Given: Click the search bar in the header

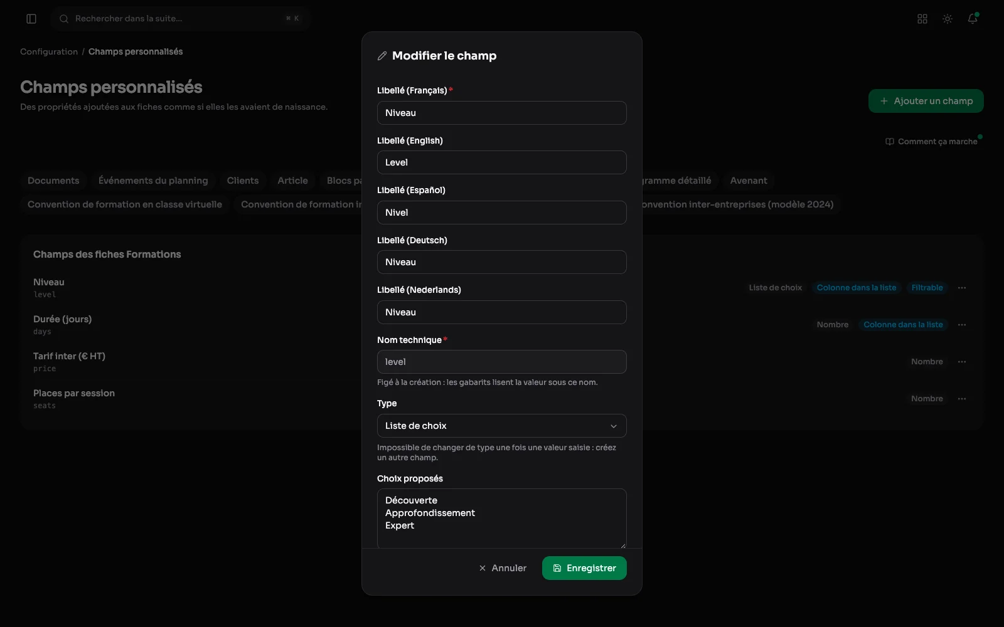Looking at the screenshot, I should click(x=181, y=19).
